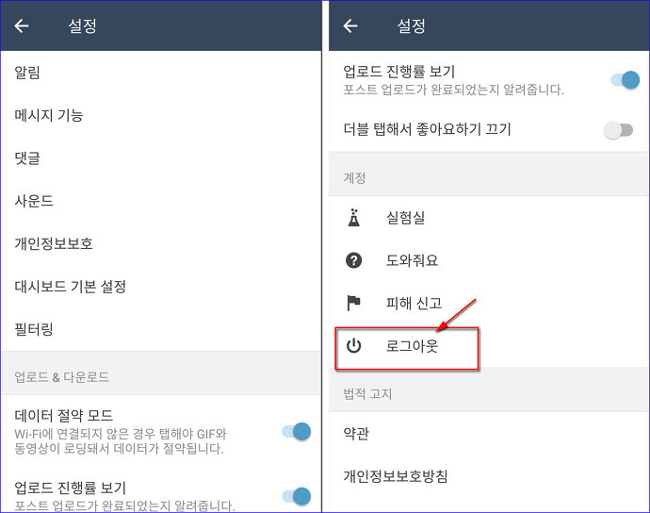The width and height of the screenshot is (650, 513).
Task: Tap the back arrow in the right 설정 header
Action: point(350,26)
